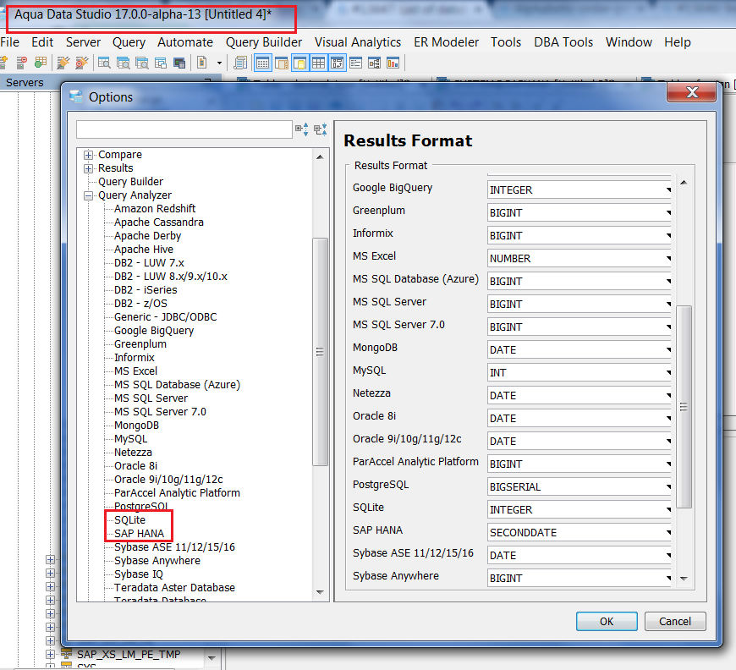Click the Results Format panel scroll up arrow
This screenshot has height=670, width=736.
click(x=684, y=183)
